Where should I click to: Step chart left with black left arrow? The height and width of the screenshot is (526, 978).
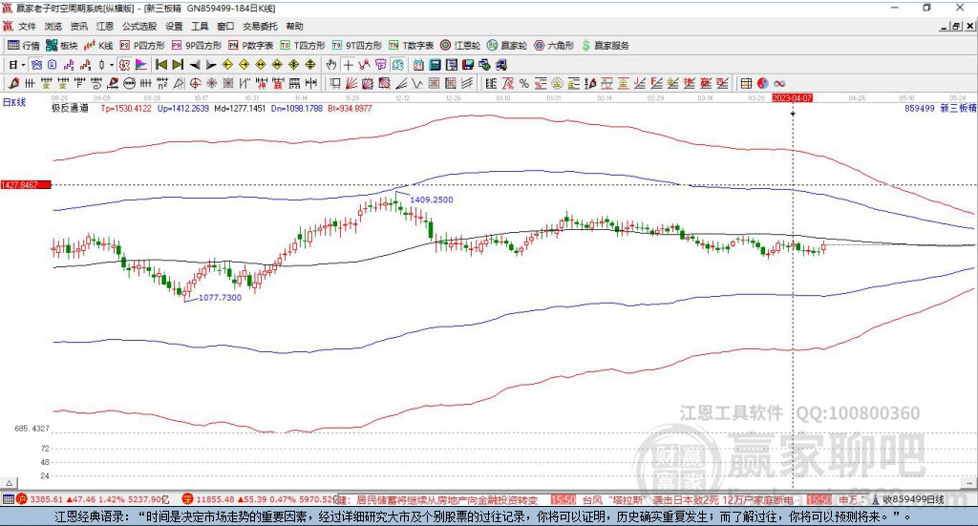tap(195, 65)
